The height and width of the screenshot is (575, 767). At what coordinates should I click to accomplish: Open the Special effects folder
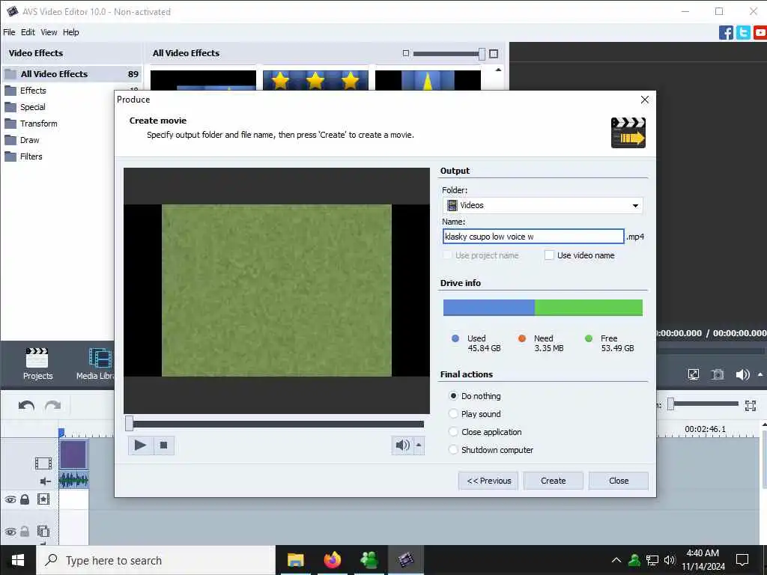pyautogui.click(x=32, y=107)
